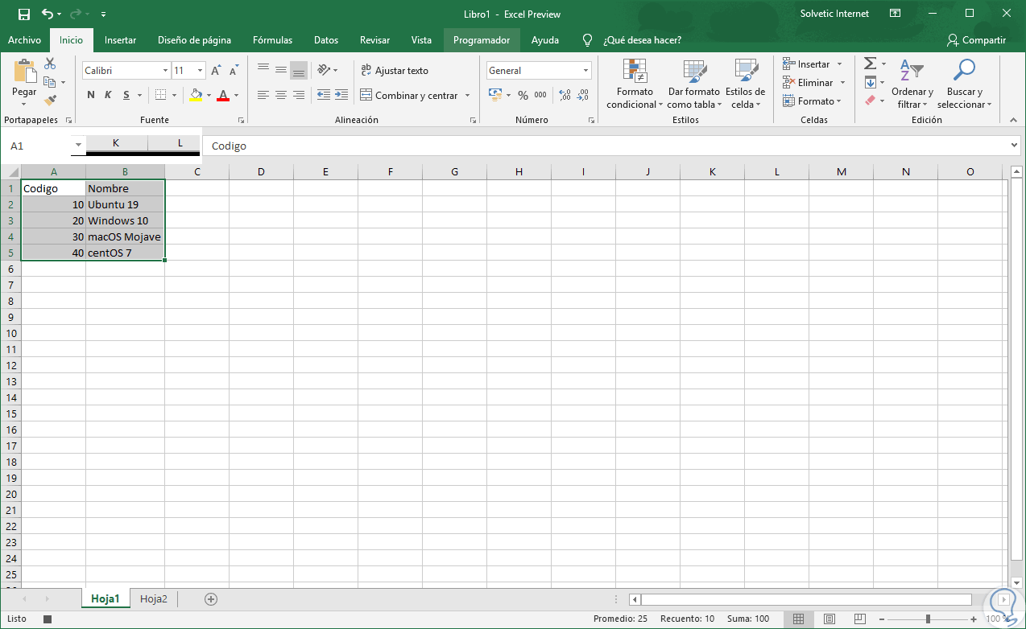The width and height of the screenshot is (1026, 629).
Task: Align text right horizontally
Action: point(299,95)
